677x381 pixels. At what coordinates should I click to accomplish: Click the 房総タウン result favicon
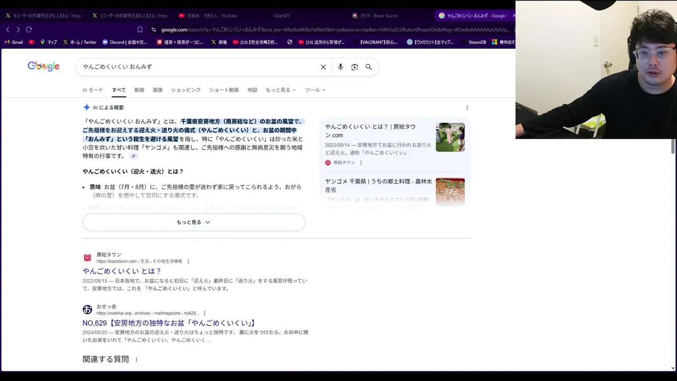coord(87,258)
